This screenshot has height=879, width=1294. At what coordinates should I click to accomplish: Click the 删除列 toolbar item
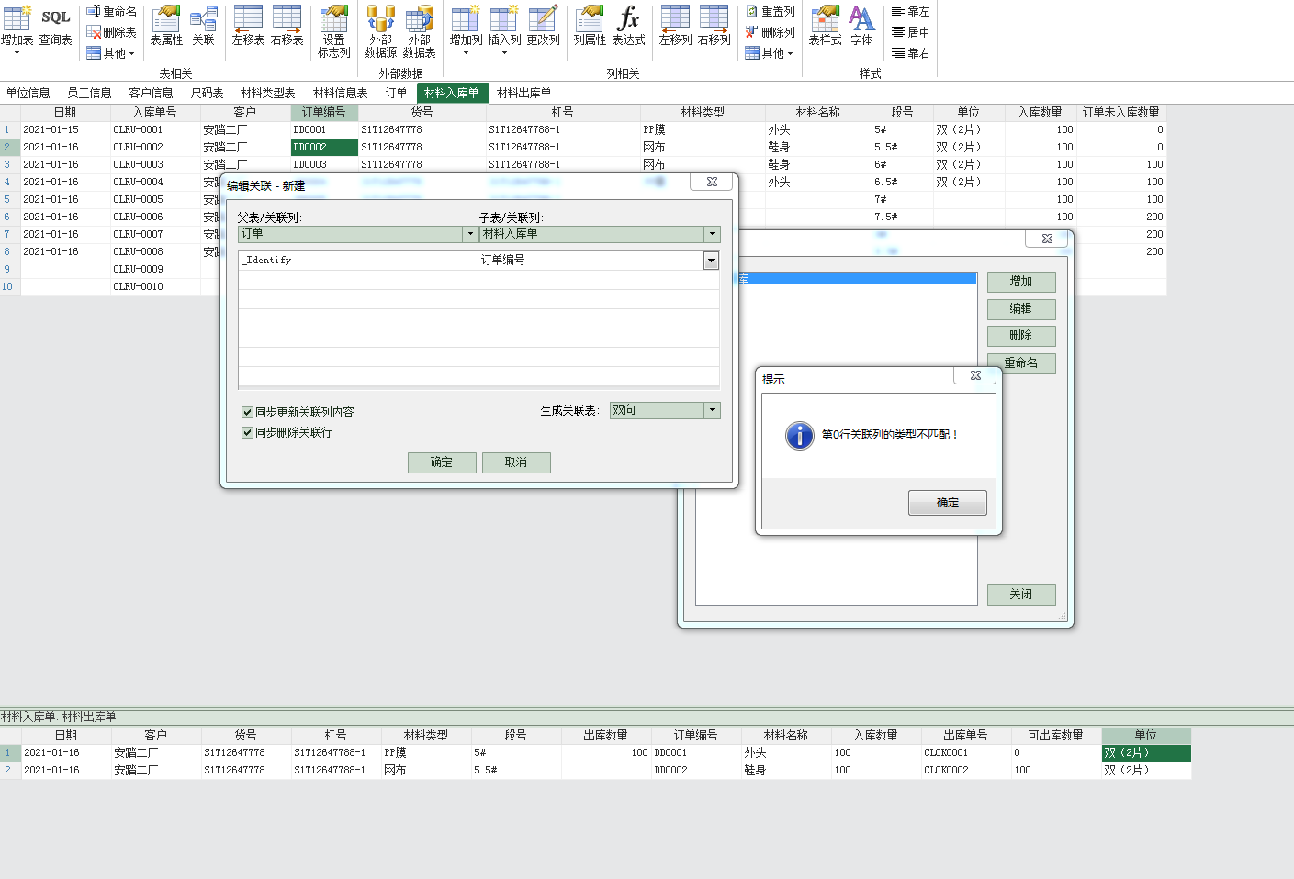770,32
